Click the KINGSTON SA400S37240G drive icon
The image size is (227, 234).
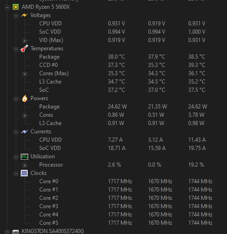pos(16,232)
